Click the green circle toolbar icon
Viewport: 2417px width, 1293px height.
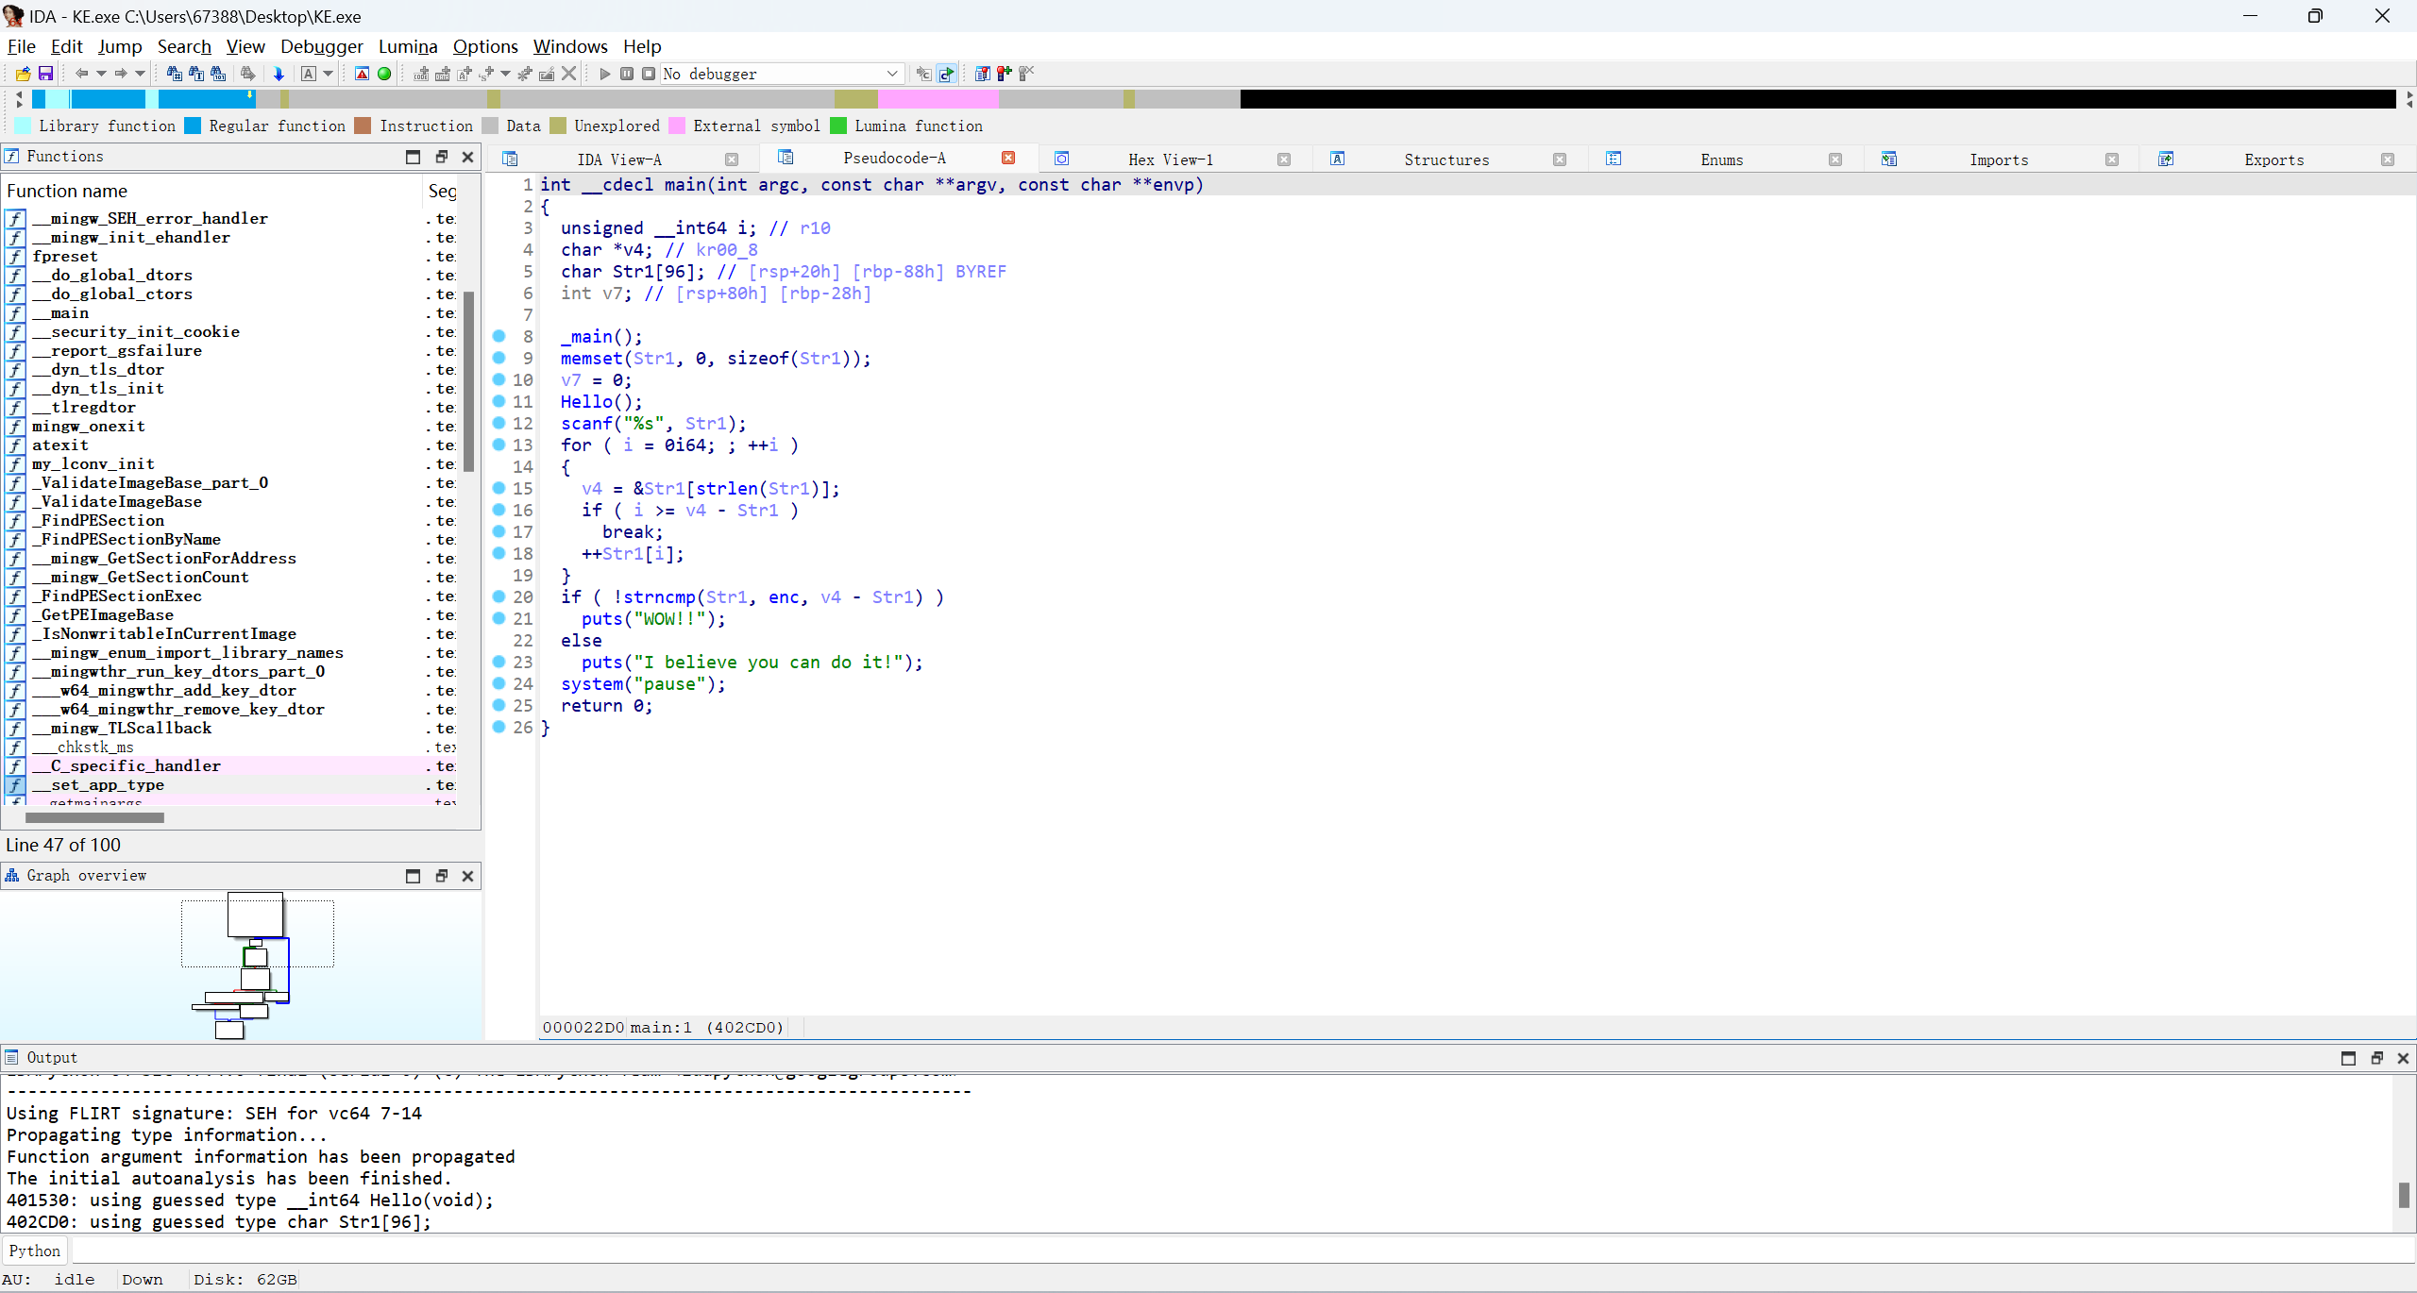pyautogui.click(x=384, y=74)
